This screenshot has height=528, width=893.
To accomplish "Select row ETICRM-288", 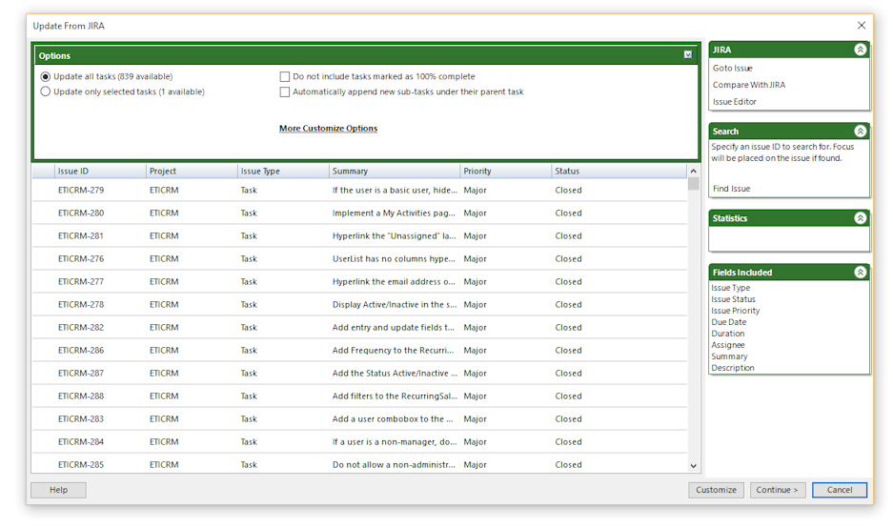I will (x=359, y=396).
